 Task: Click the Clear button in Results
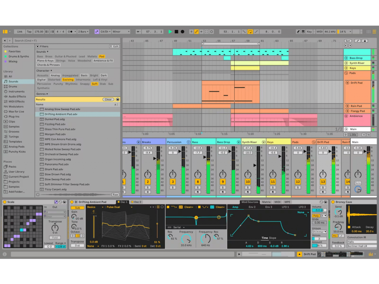(x=108, y=100)
